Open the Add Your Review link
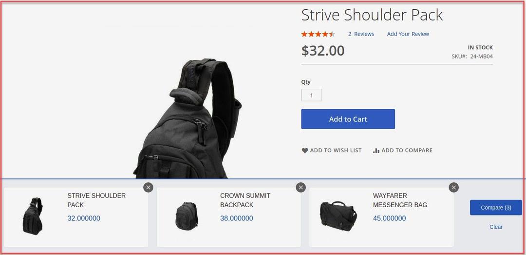This screenshot has width=526, height=255. (408, 34)
